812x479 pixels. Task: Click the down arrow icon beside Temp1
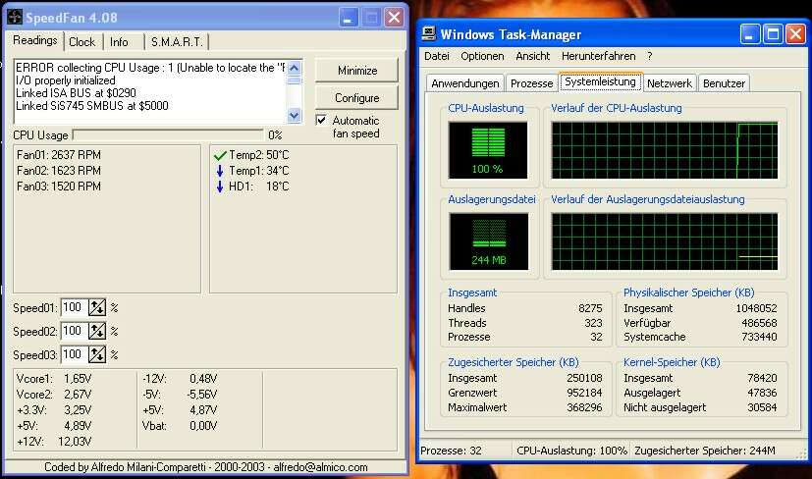[x=220, y=171]
